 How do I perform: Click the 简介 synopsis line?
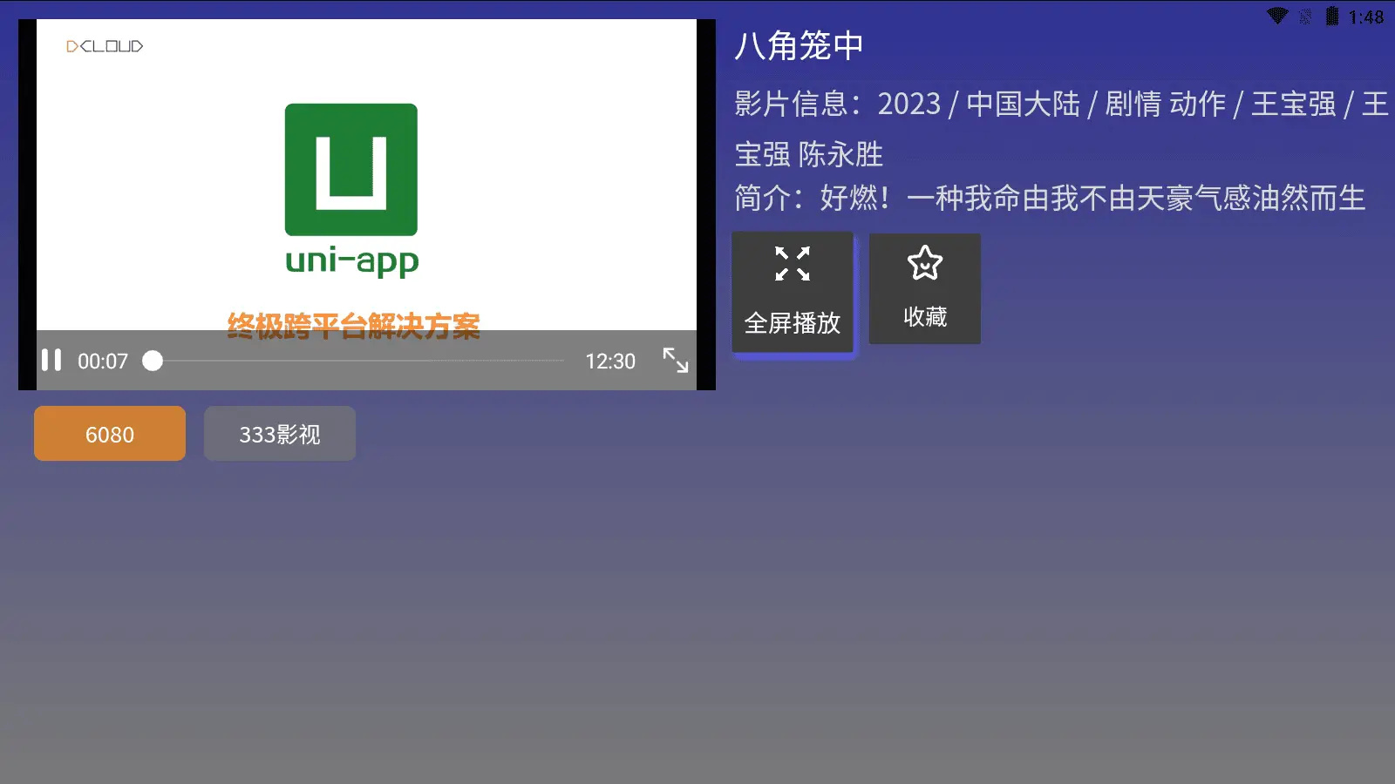coord(1050,198)
